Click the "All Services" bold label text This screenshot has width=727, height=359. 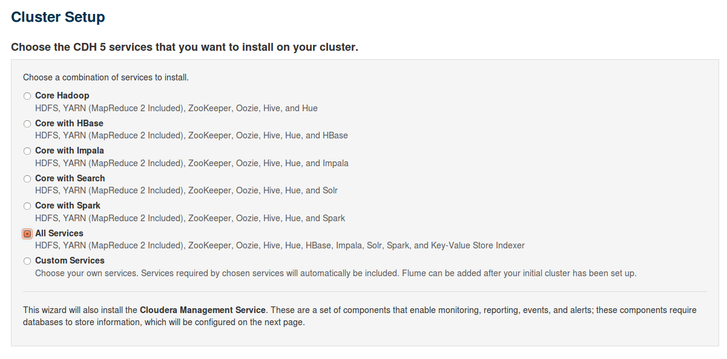[59, 233]
